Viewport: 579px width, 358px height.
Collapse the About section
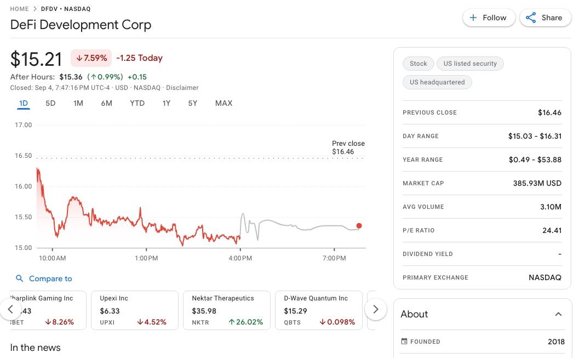(558, 314)
